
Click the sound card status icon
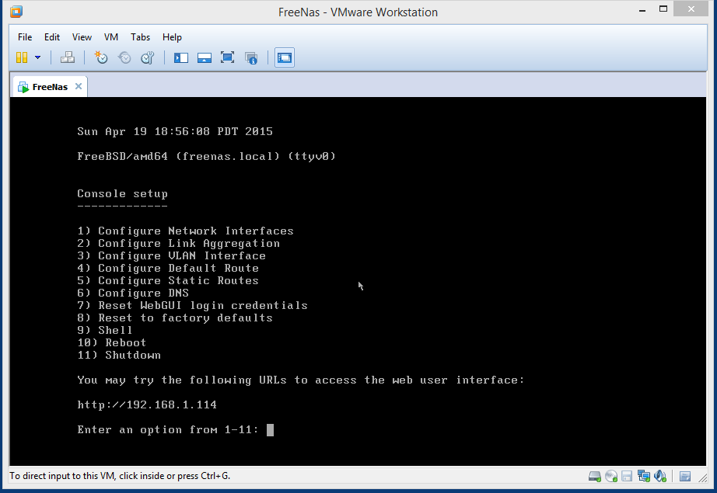(660, 477)
